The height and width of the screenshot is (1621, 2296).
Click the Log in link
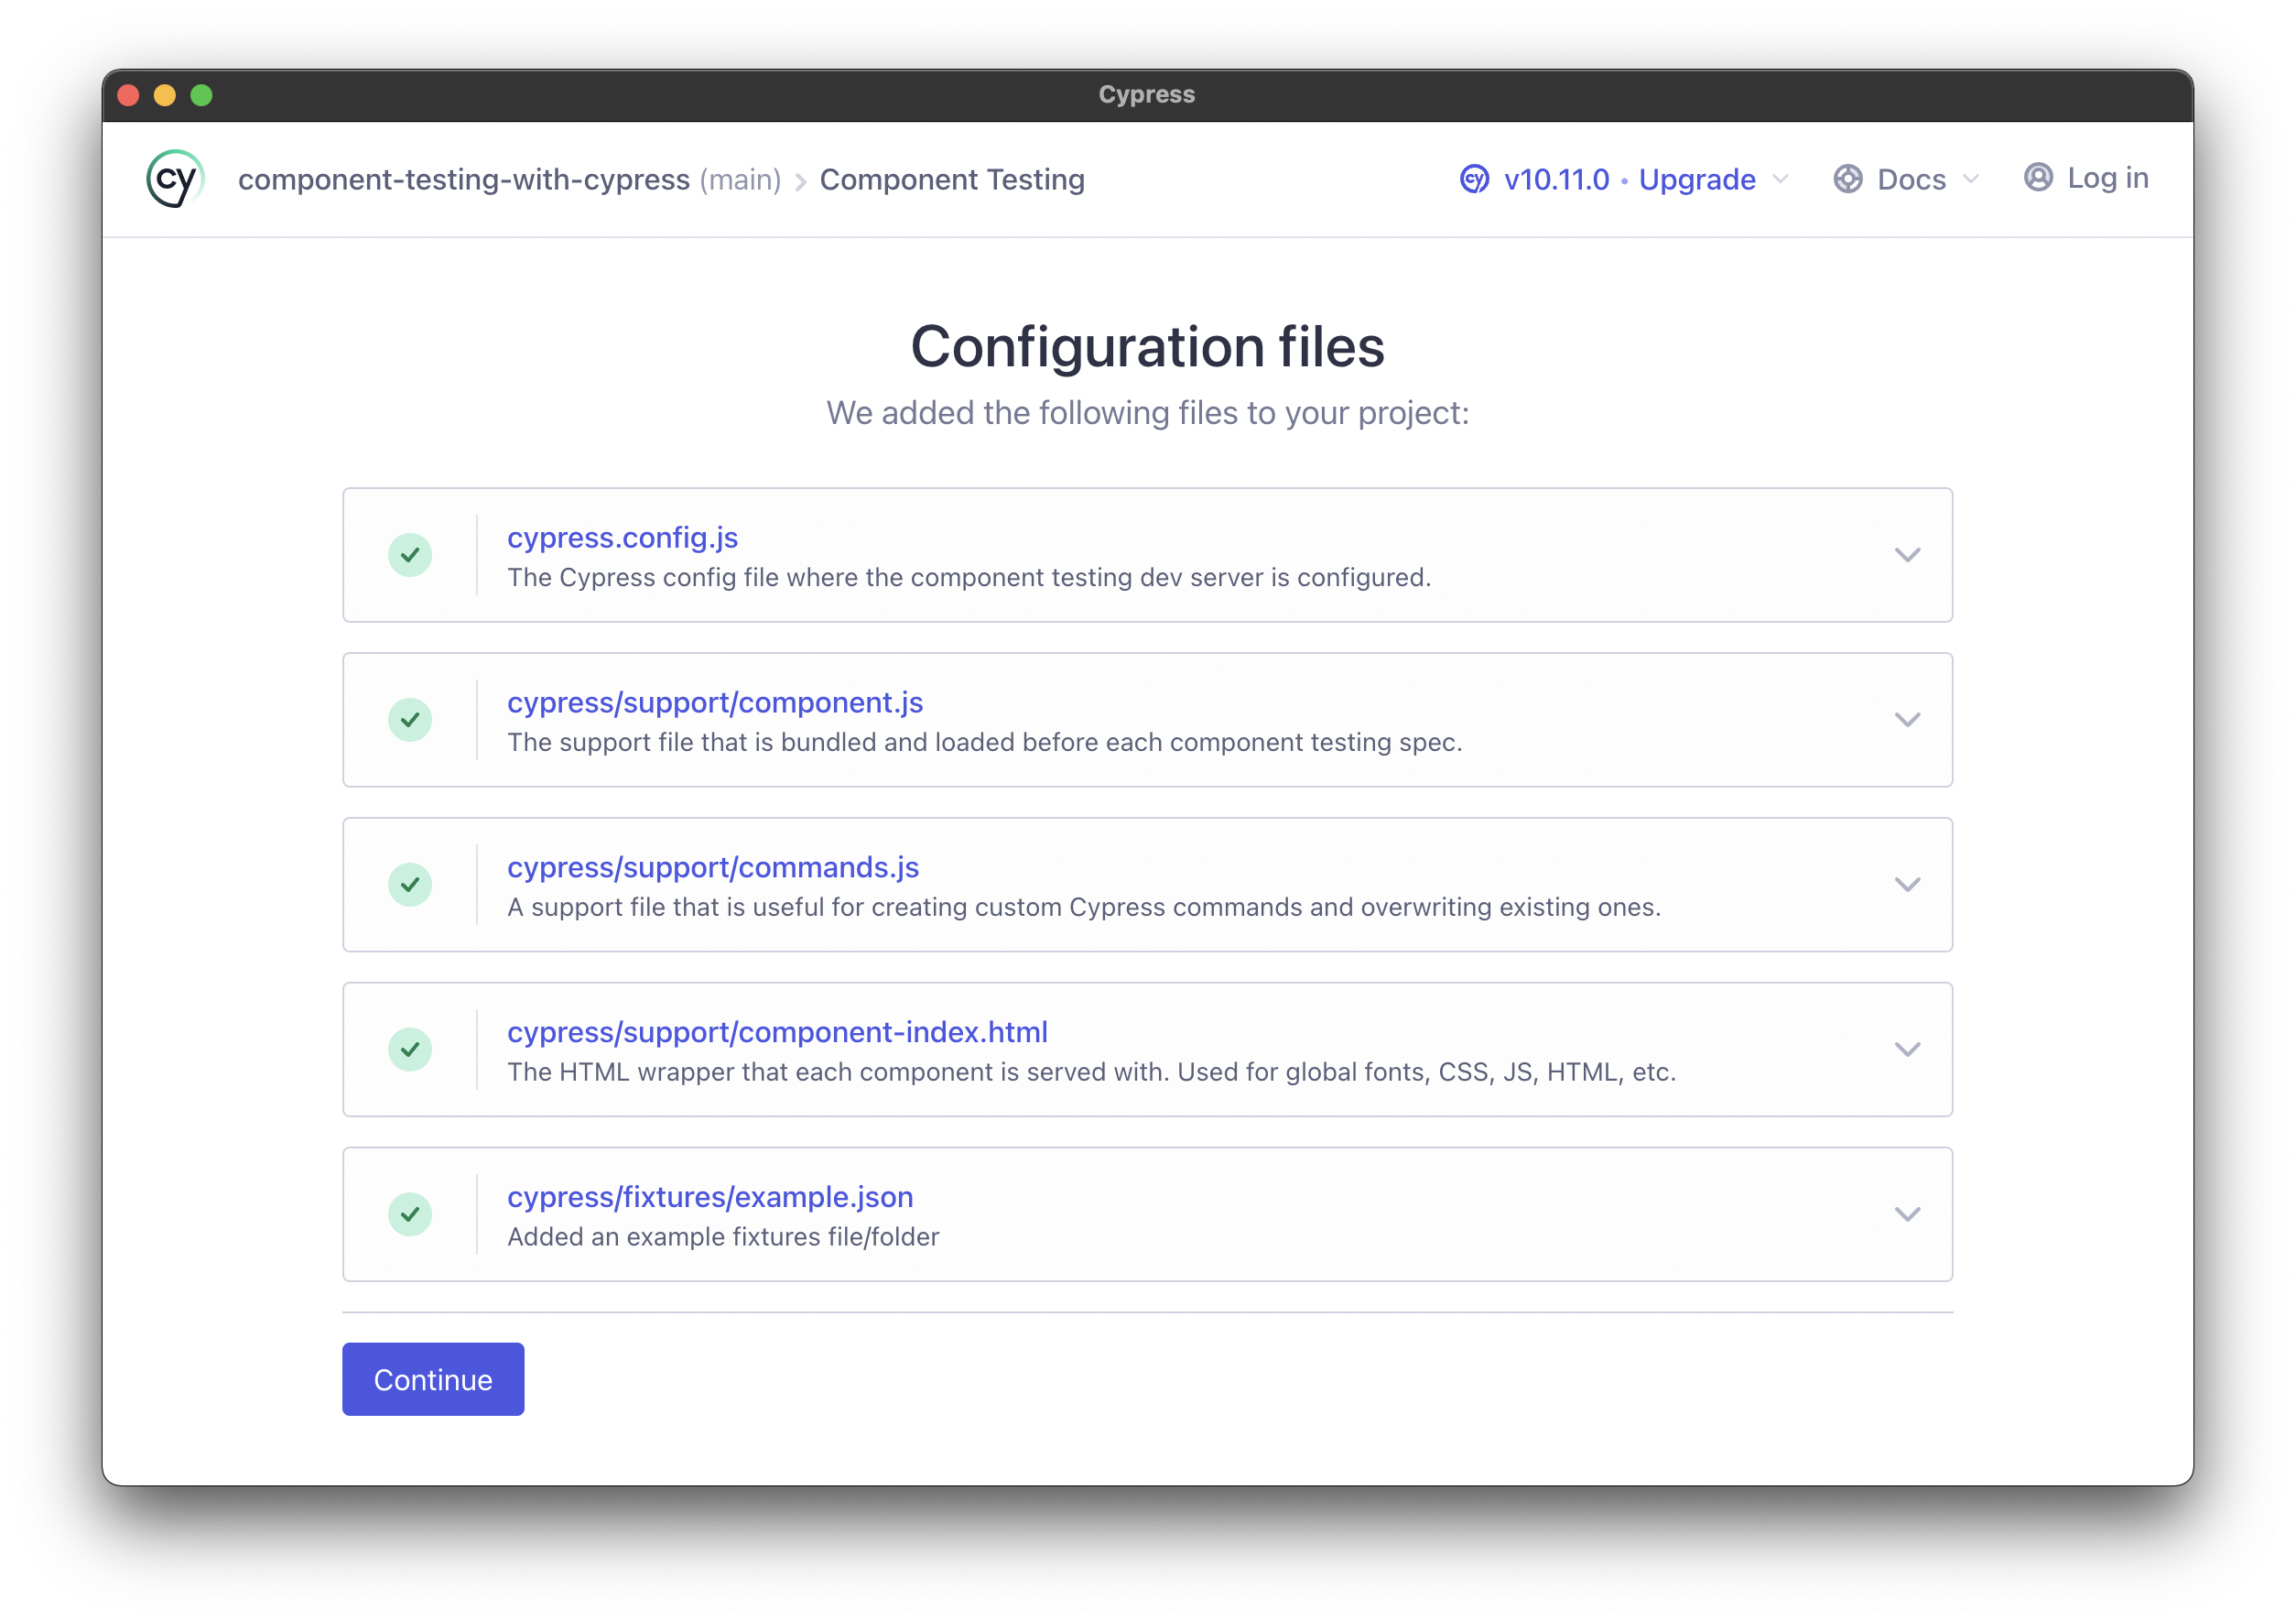2107,177
